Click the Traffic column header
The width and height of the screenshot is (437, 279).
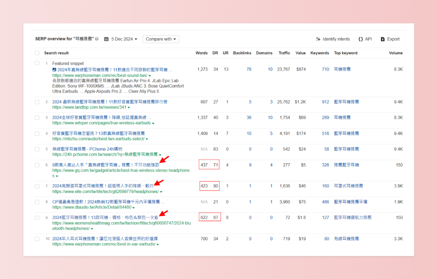pyautogui.click(x=284, y=53)
